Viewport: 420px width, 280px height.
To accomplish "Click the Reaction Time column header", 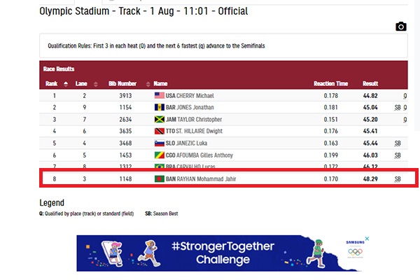I will tap(331, 83).
